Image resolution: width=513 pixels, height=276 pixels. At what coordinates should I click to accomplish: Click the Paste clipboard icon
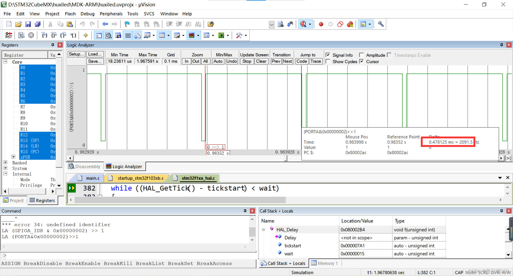coord(70,24)
